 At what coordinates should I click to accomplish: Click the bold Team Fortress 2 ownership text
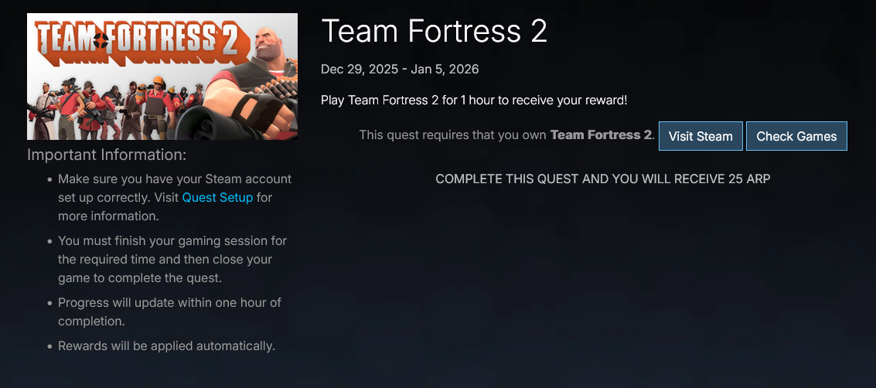click(601, 135)
